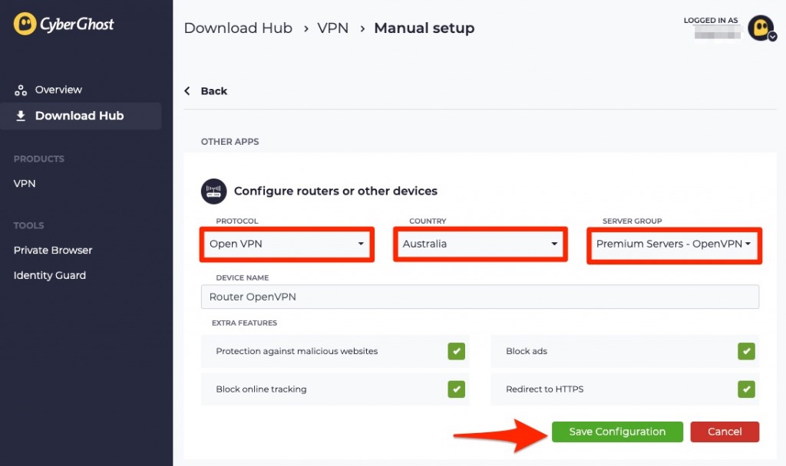The width and height of the screenshot is (786, 466).
Task: Click the EXTRA FEATURES label
Action: pyautogui.click(x=244, y=323)
